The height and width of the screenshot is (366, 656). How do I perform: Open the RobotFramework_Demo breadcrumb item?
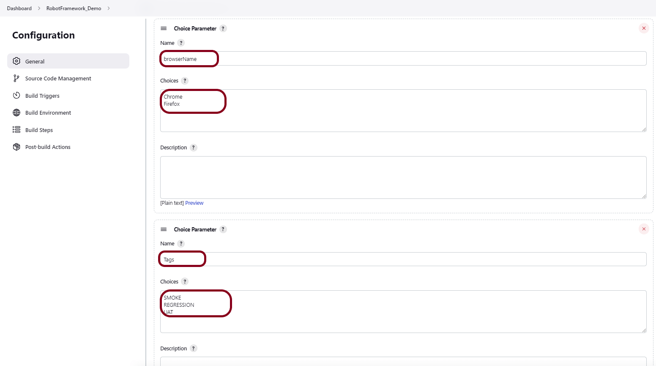point(74,8)
